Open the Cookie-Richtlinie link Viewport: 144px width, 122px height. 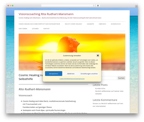click(x=65, y=79)
